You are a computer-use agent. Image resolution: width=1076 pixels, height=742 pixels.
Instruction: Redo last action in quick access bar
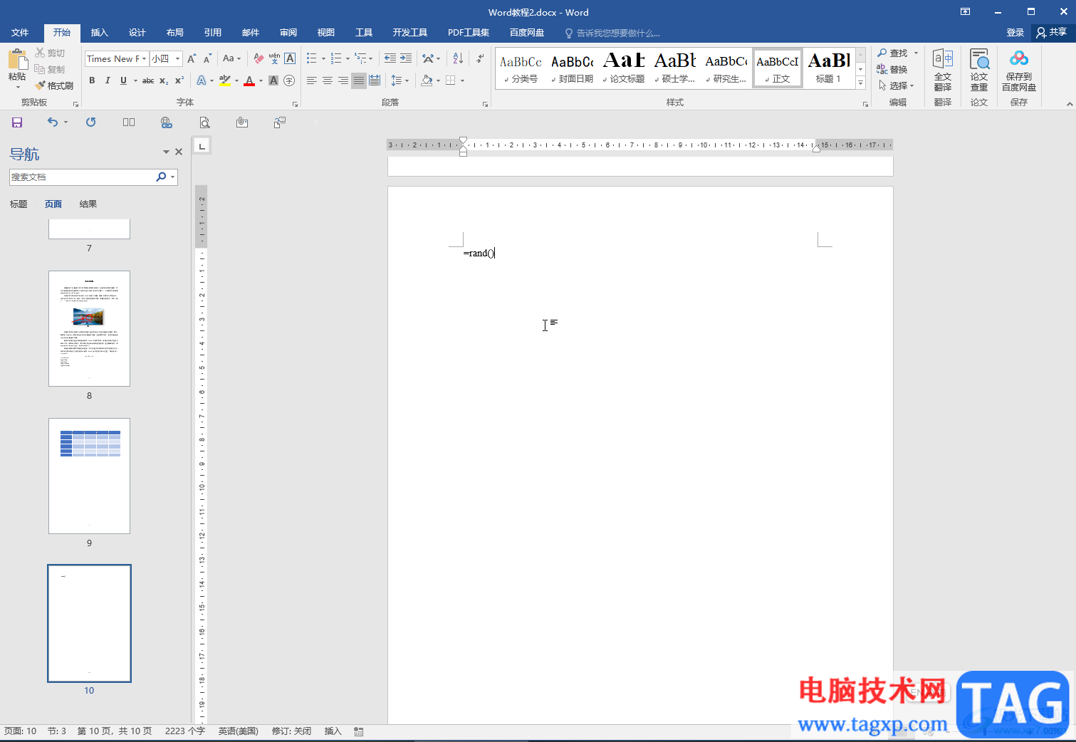tap(90, 122)
